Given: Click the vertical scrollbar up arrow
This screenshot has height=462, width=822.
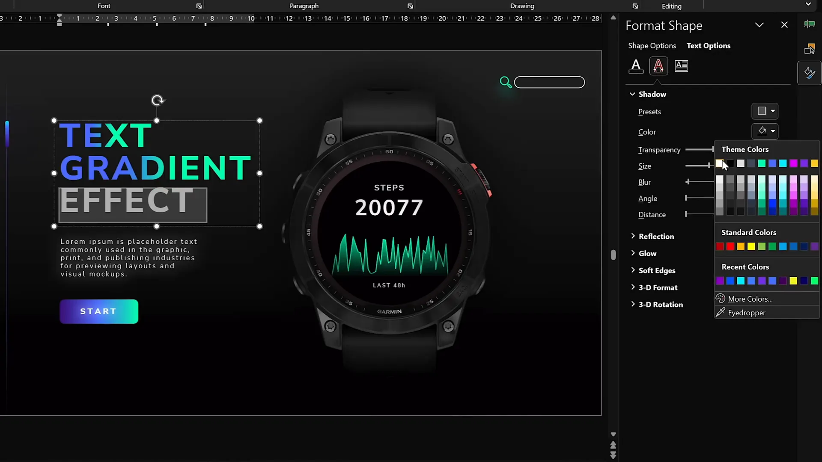Looking at the screenshot, I should click(x=613, y=18).
